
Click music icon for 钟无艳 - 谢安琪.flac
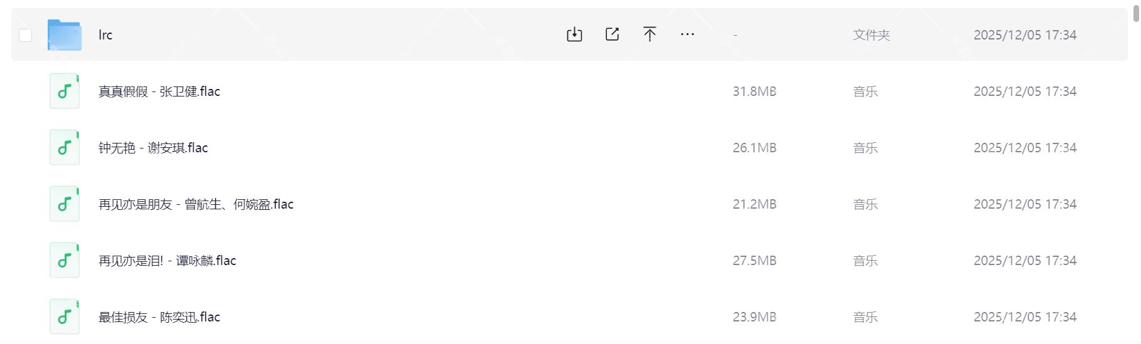[64, 148]
